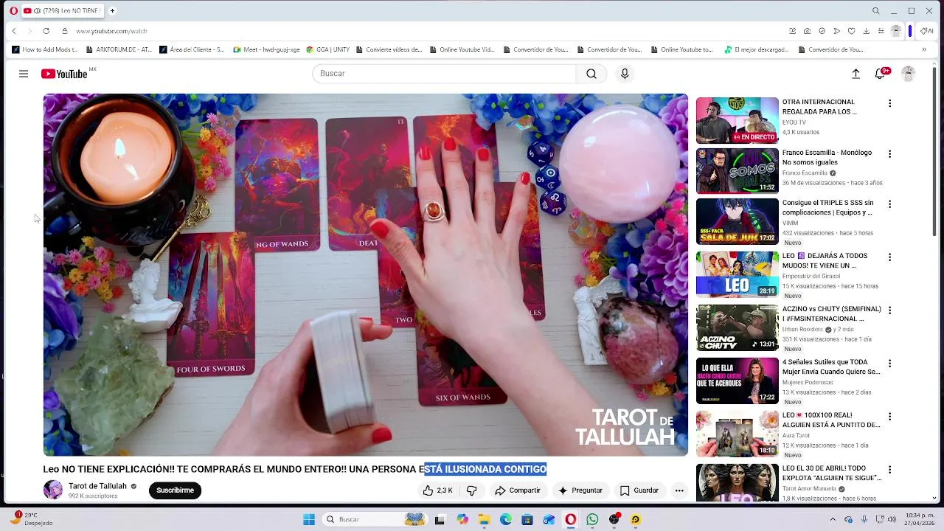Open Franco Escamilla Monólogo thumbnail
Screen dimensions: 944x531
click(x=737, y=171)
